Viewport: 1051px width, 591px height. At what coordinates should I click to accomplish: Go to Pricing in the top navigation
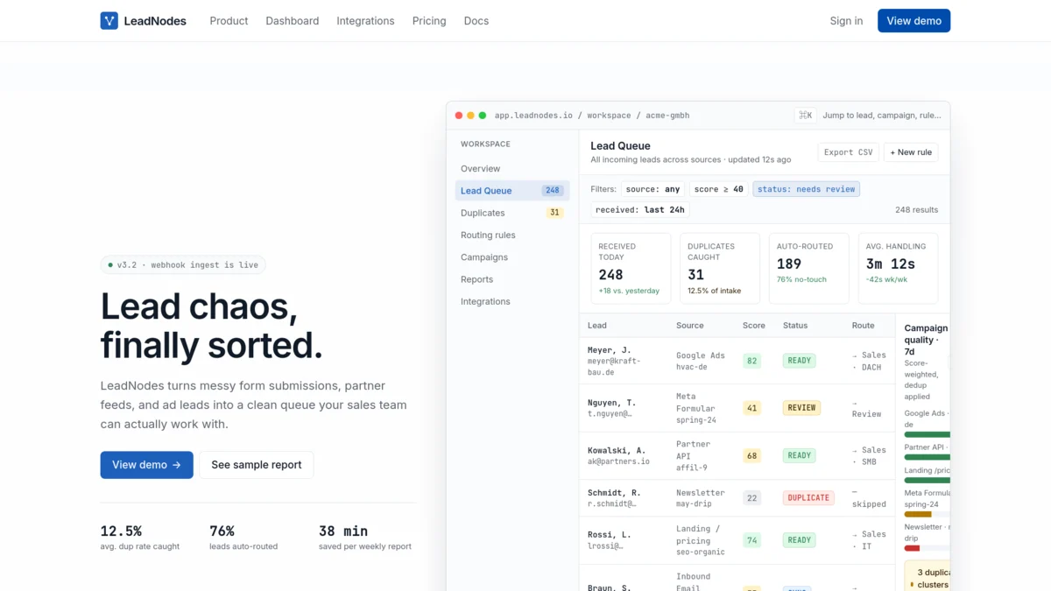coord(429,21)
